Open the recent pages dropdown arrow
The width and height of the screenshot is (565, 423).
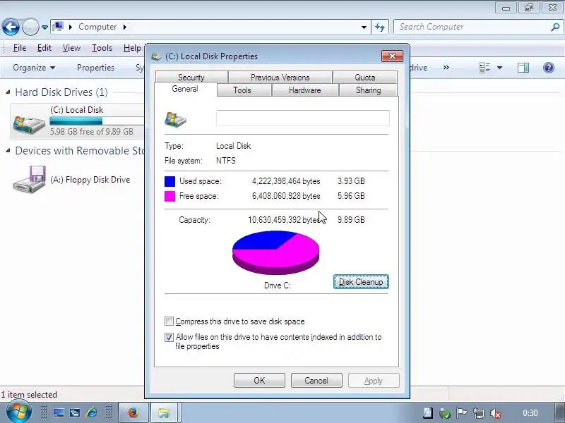pos(44,27)
